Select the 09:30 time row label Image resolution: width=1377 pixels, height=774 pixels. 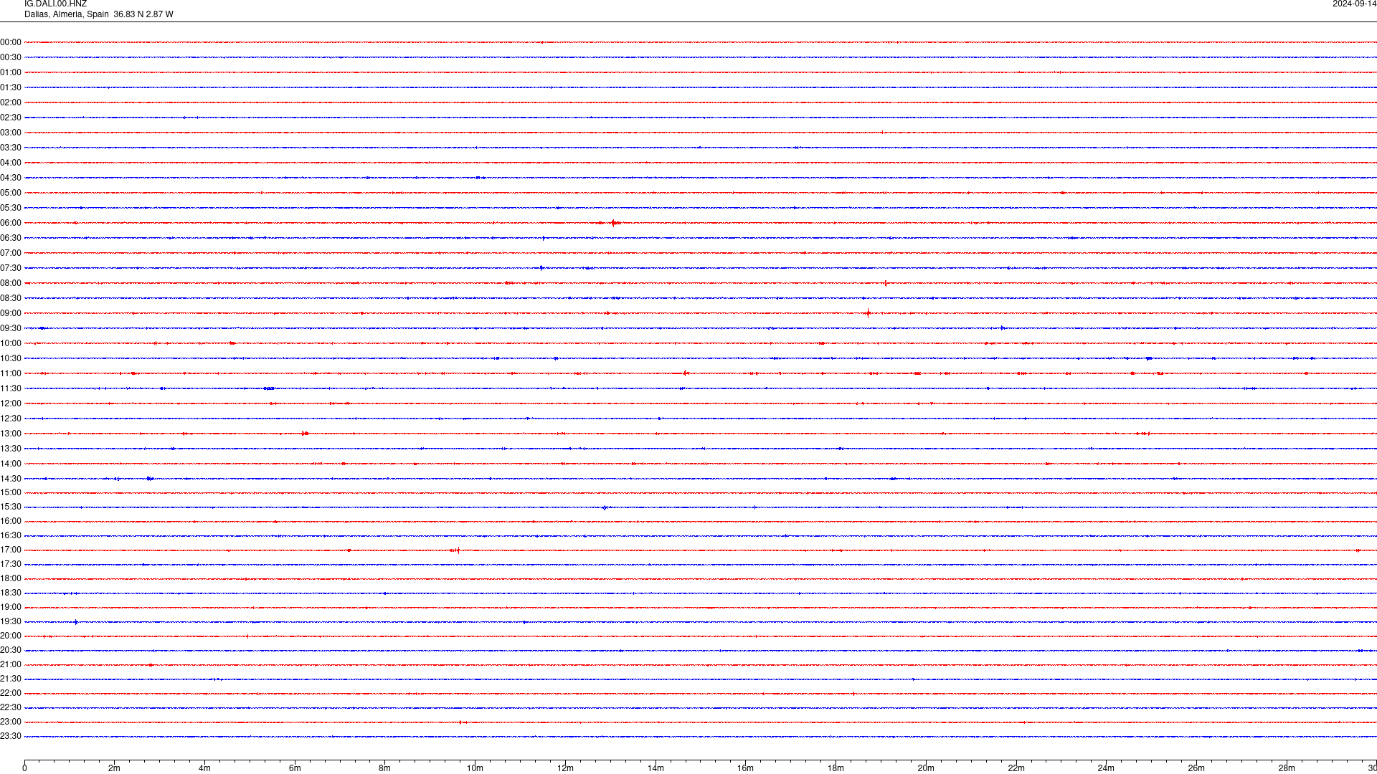(11, 328)
